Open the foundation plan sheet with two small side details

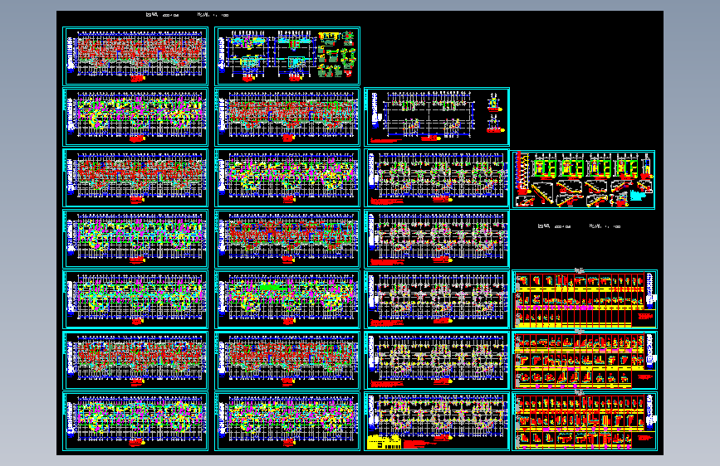coord(437,117)
